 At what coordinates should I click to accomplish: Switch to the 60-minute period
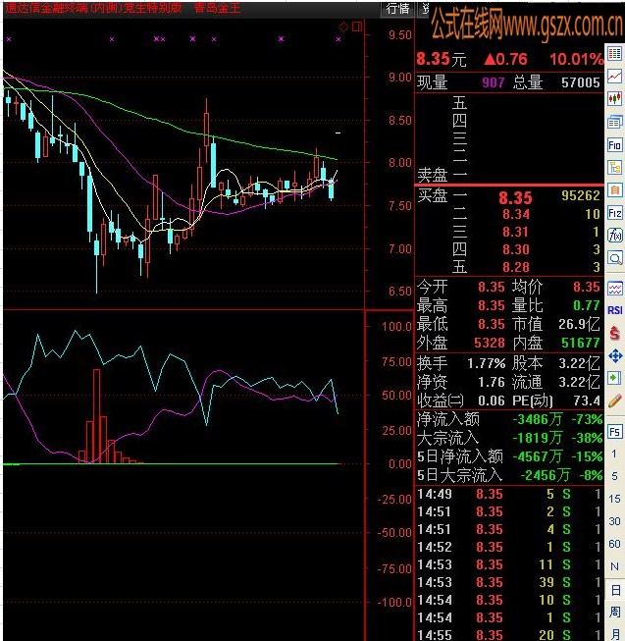tap(614, 544)
